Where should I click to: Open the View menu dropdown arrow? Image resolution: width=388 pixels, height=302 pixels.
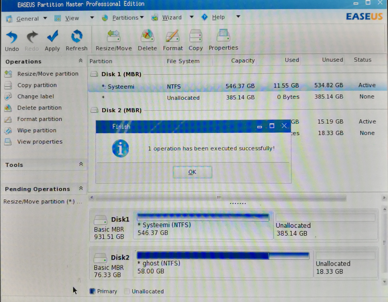click(x=92, y=18)
